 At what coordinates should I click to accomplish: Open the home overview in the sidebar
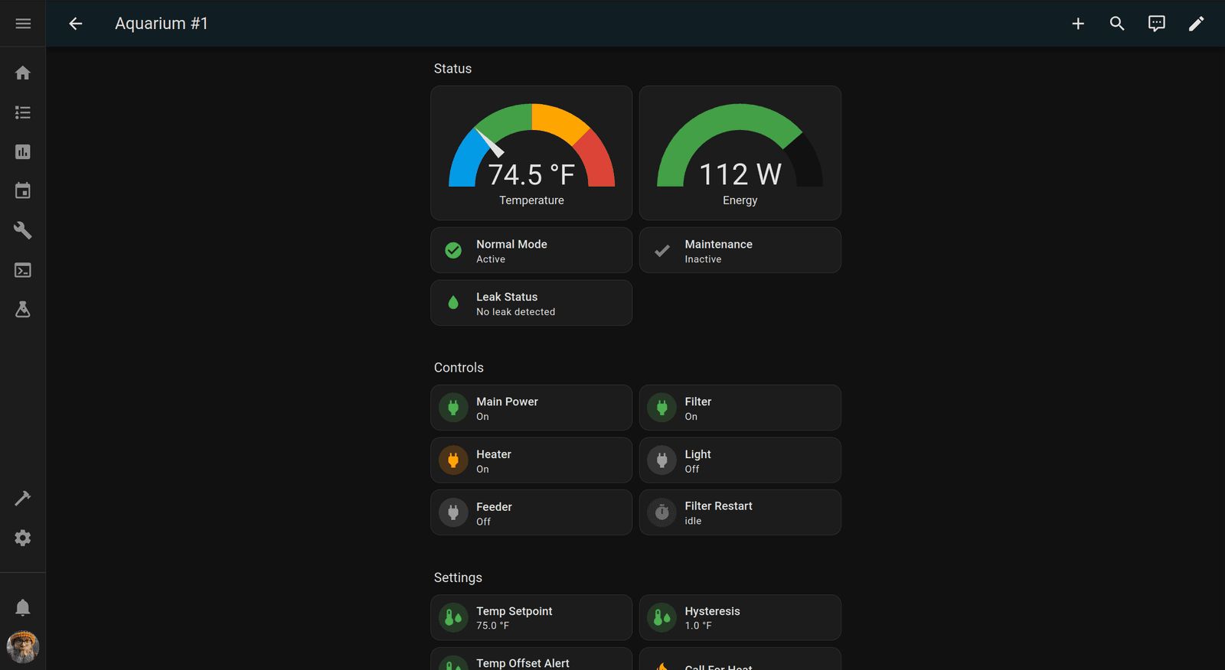[23, 73]
